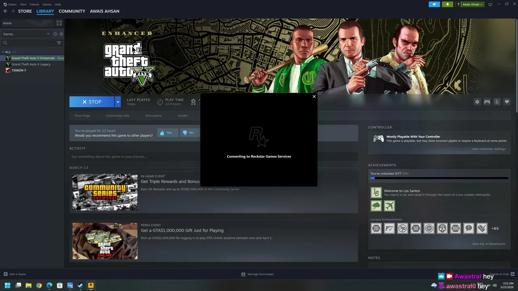Click the achievements progress bar
The width and height of the screenshot is (518, 291).
[439, 178]
